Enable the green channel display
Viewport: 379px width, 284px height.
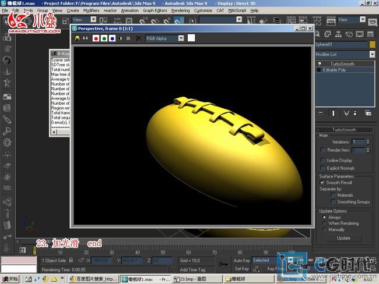(104, 38)
